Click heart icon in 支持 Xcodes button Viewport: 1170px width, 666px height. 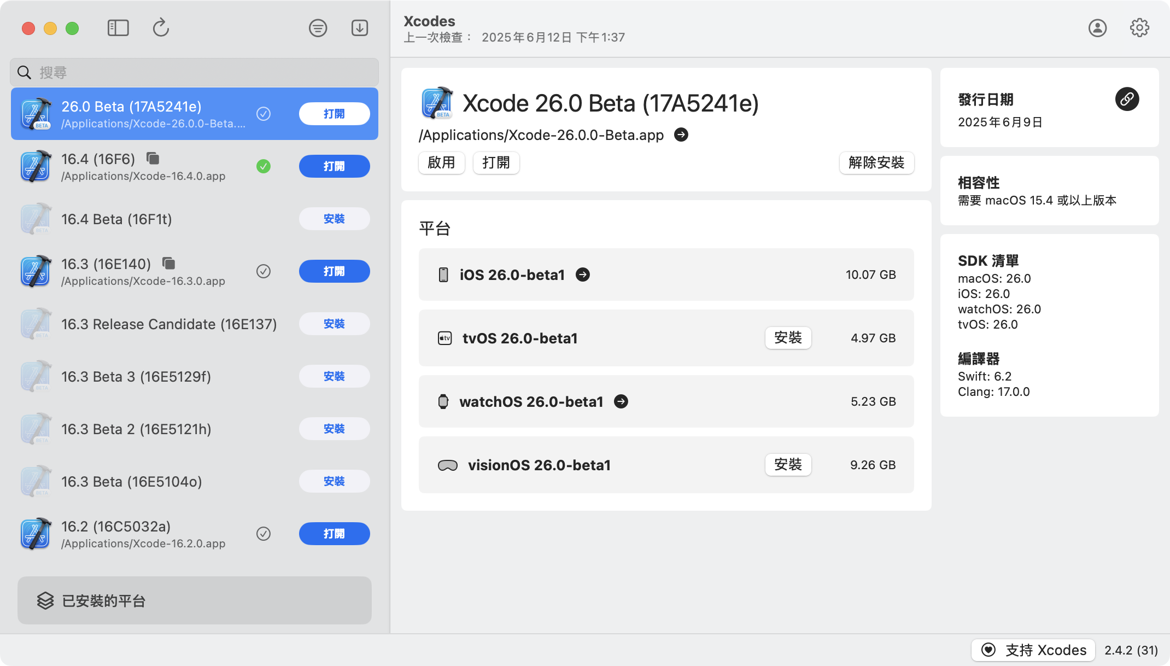click(x=988, y=650)
